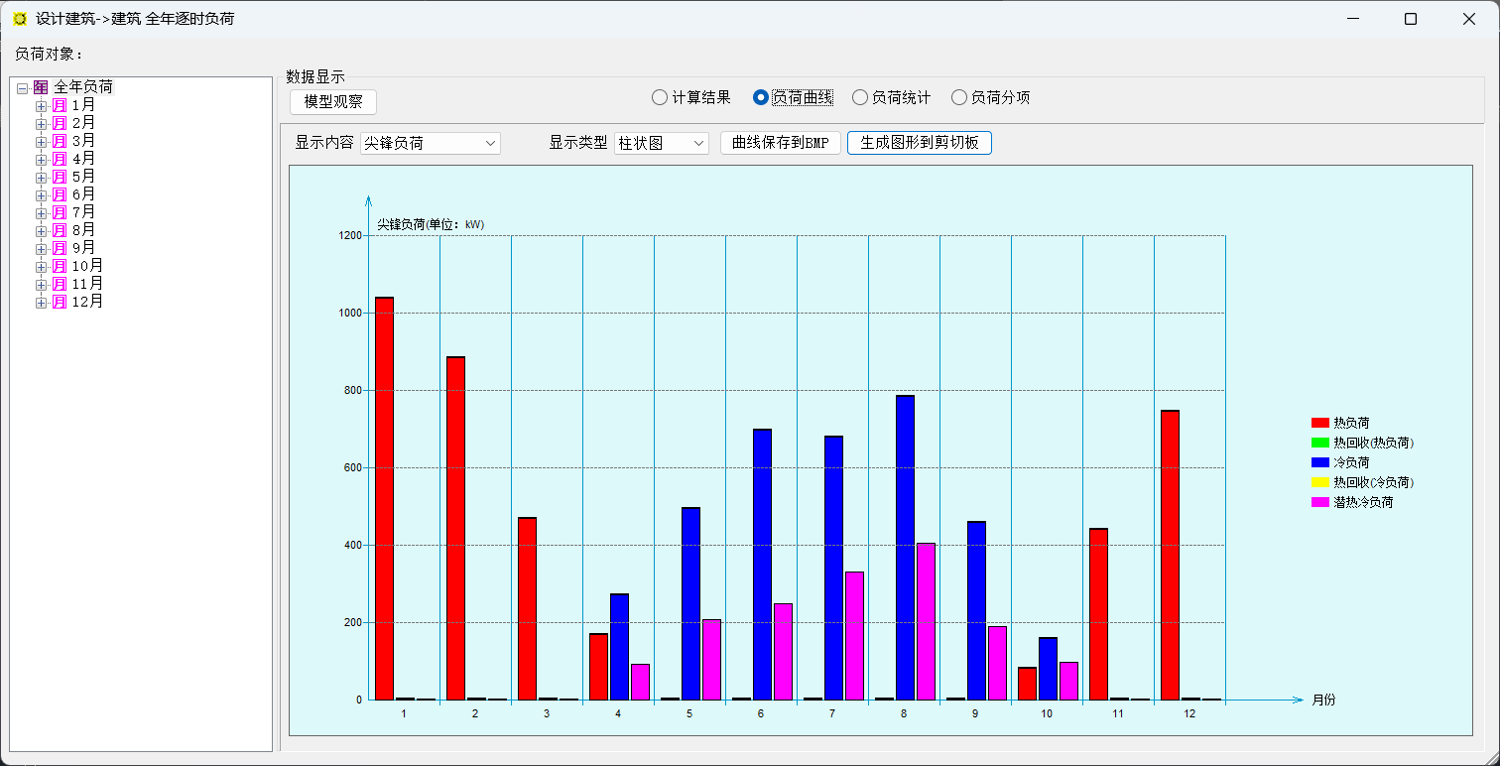The image size is (1500, 766).
Task: Click the 1月 month icon in tree
Action: 60,105
